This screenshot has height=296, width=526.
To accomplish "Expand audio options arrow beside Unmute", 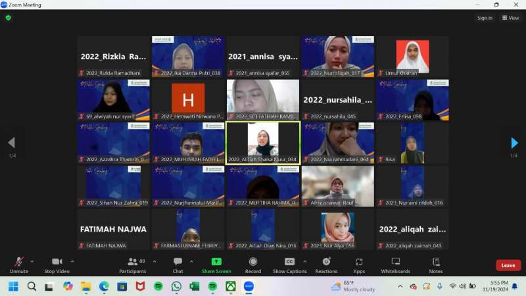I will coord(32,261).
